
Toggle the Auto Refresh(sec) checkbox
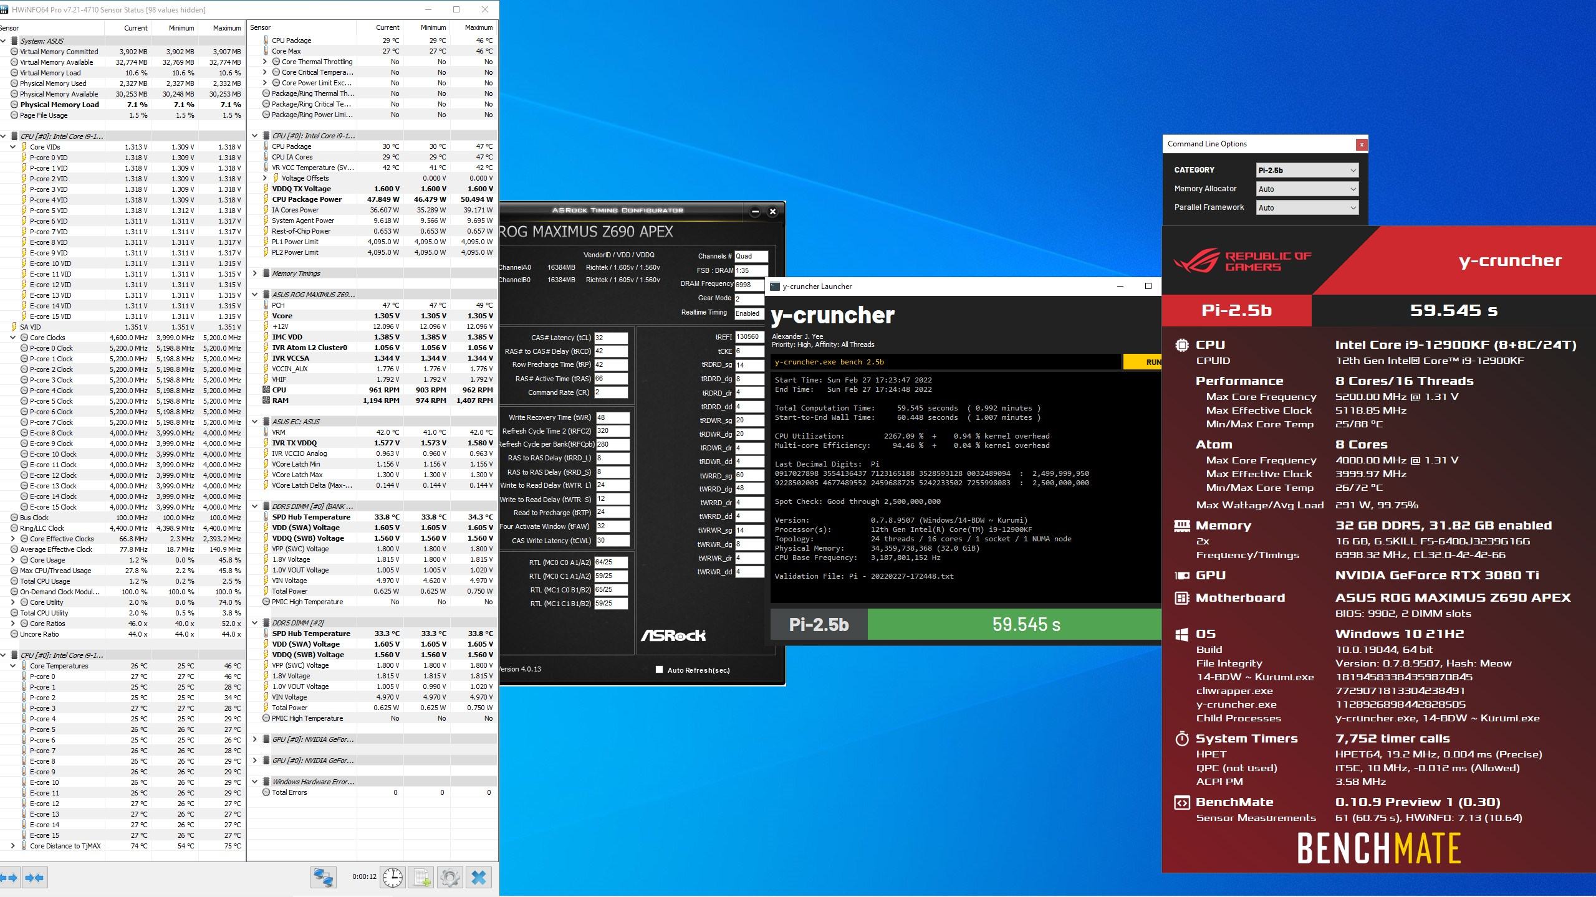coord(659,670)
